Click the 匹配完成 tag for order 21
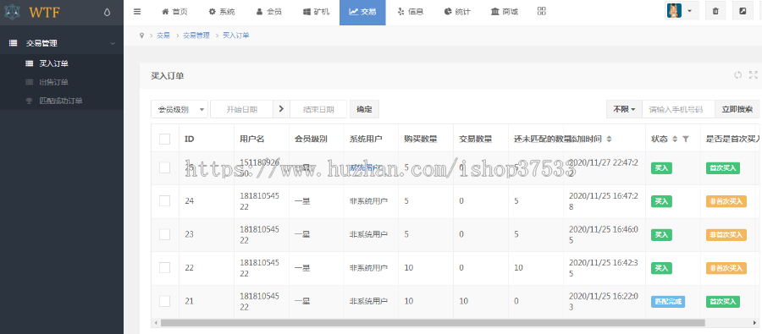 click(x=668, y=301)
